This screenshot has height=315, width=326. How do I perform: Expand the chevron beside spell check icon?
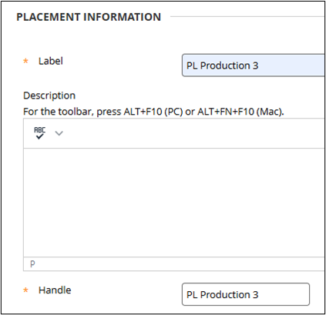[59, 133]
